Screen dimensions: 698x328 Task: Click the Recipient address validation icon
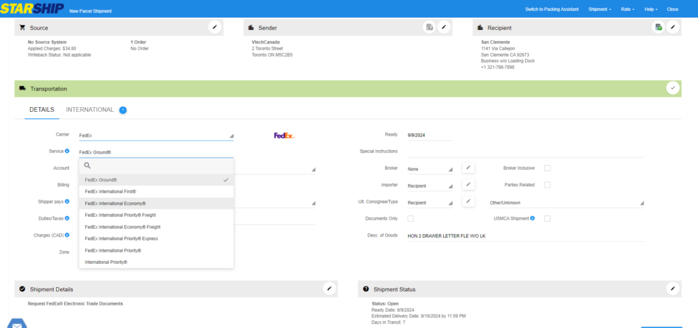658,27
